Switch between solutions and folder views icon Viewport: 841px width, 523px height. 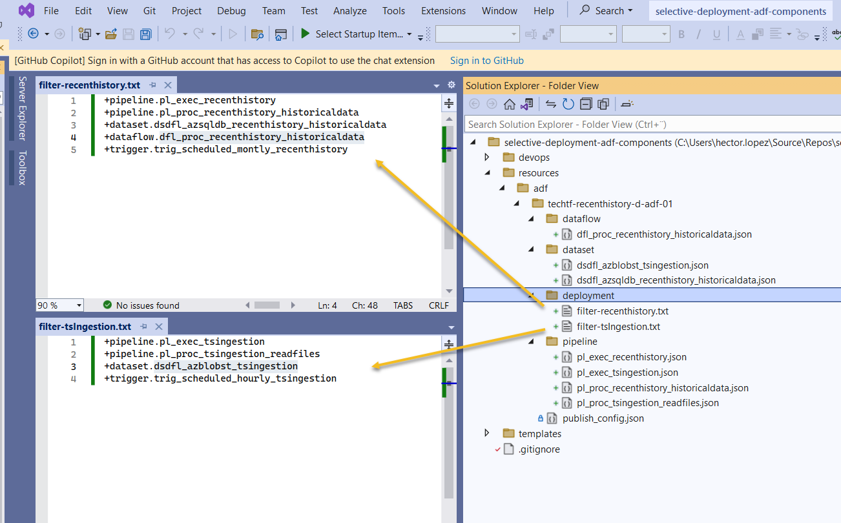[528, 104]
